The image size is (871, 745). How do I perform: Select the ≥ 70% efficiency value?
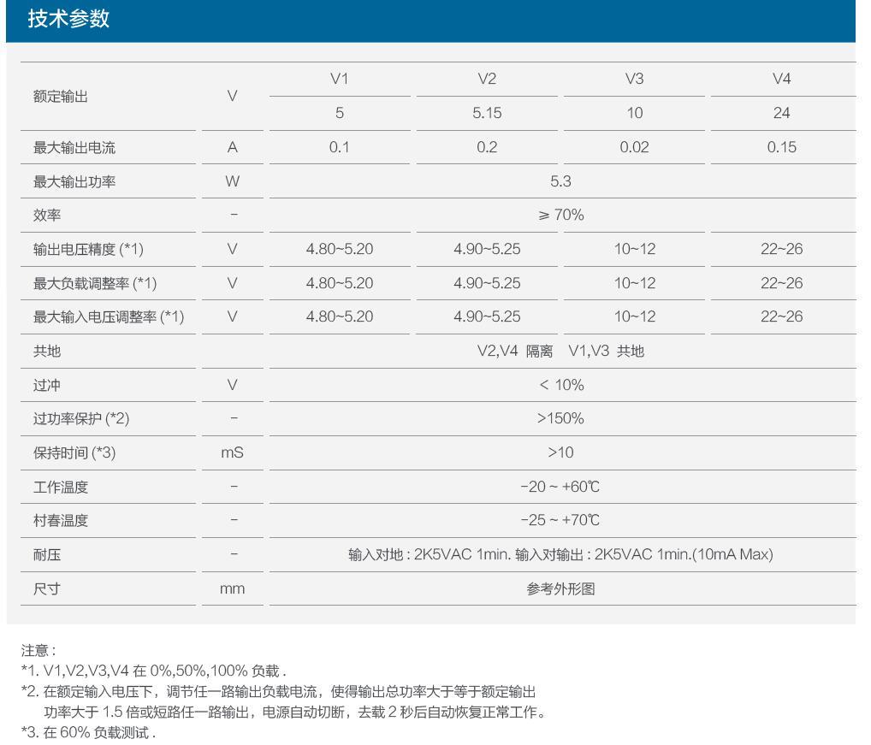(x=560, y=215)
